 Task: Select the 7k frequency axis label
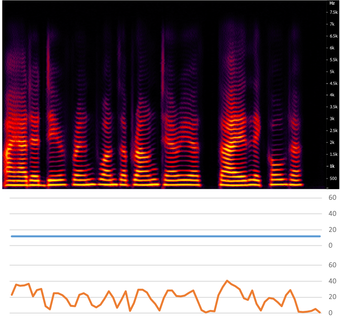click(x=332, y=24)
